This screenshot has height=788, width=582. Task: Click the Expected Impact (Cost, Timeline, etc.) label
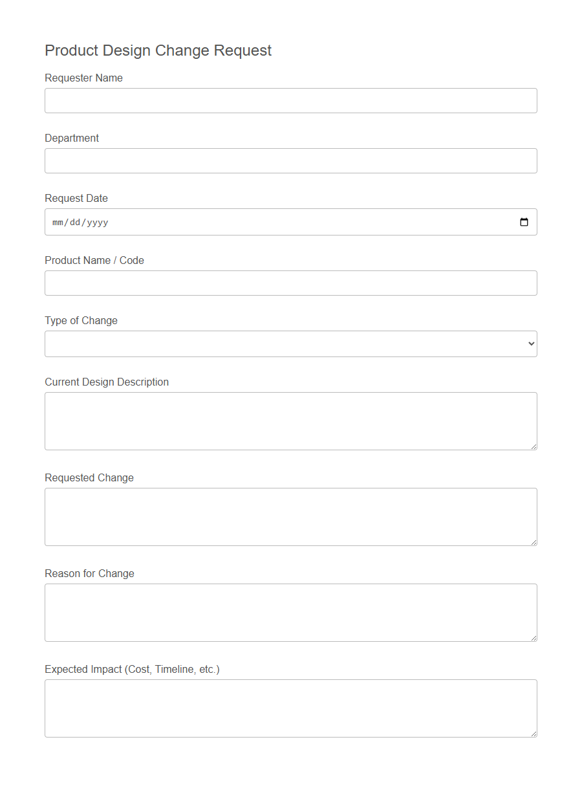(x=132, y=670)
